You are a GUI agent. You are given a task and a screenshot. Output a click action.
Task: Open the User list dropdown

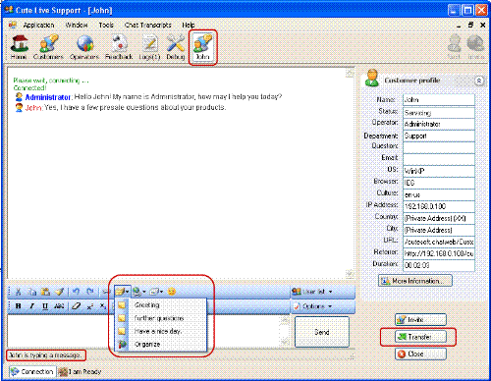[x=312, y=292]
